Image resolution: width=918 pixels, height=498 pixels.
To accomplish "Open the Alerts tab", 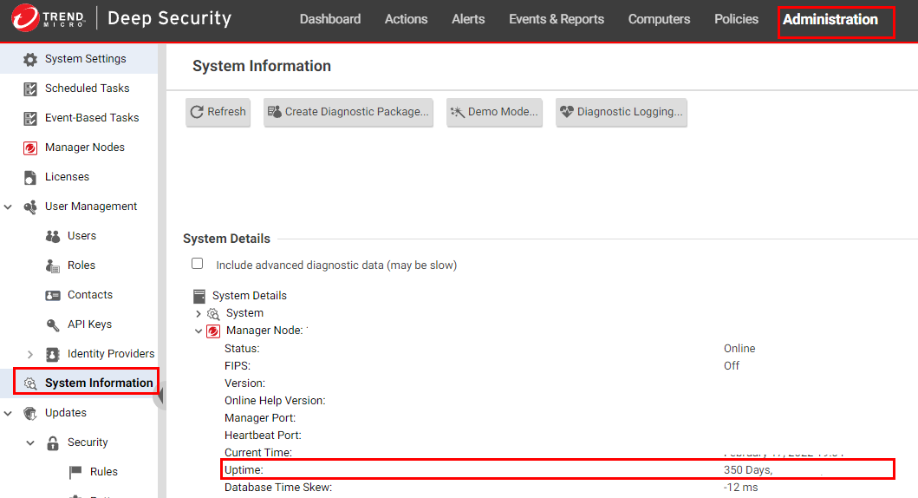I will coord(468,19).
